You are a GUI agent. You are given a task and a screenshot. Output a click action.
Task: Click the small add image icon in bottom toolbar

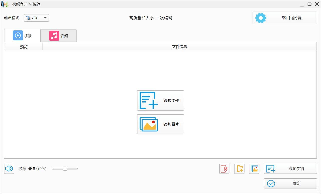point(254,169)
